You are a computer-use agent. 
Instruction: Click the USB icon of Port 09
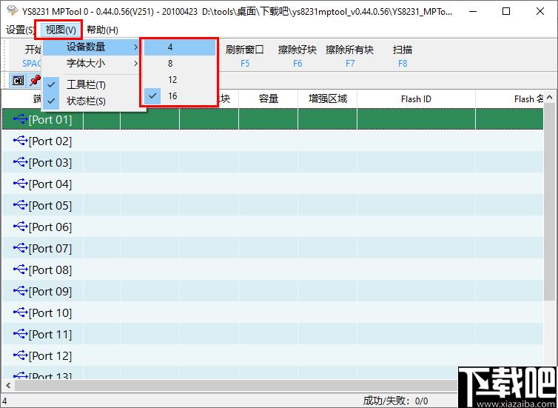[x=21, y=290]
